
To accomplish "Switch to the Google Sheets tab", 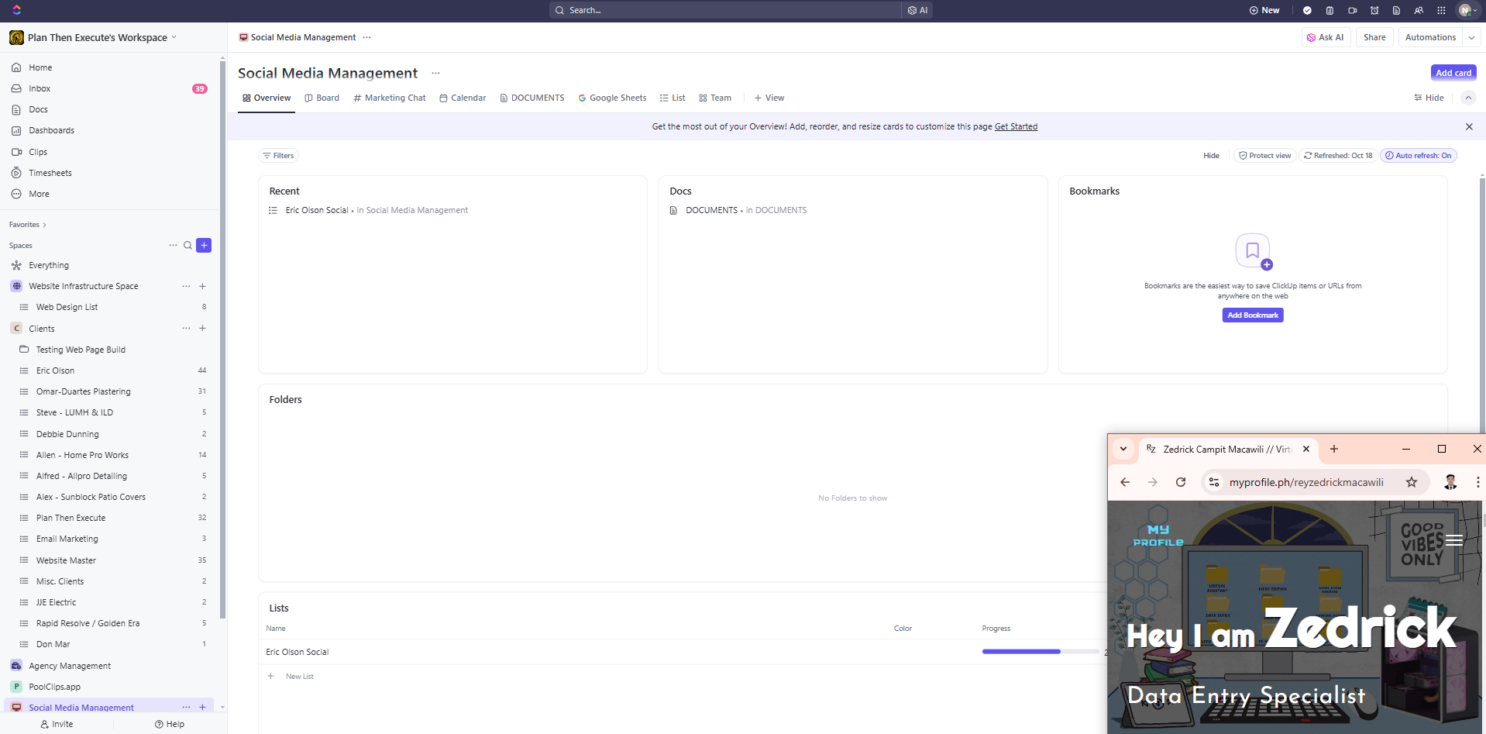I will coord(612,98).
